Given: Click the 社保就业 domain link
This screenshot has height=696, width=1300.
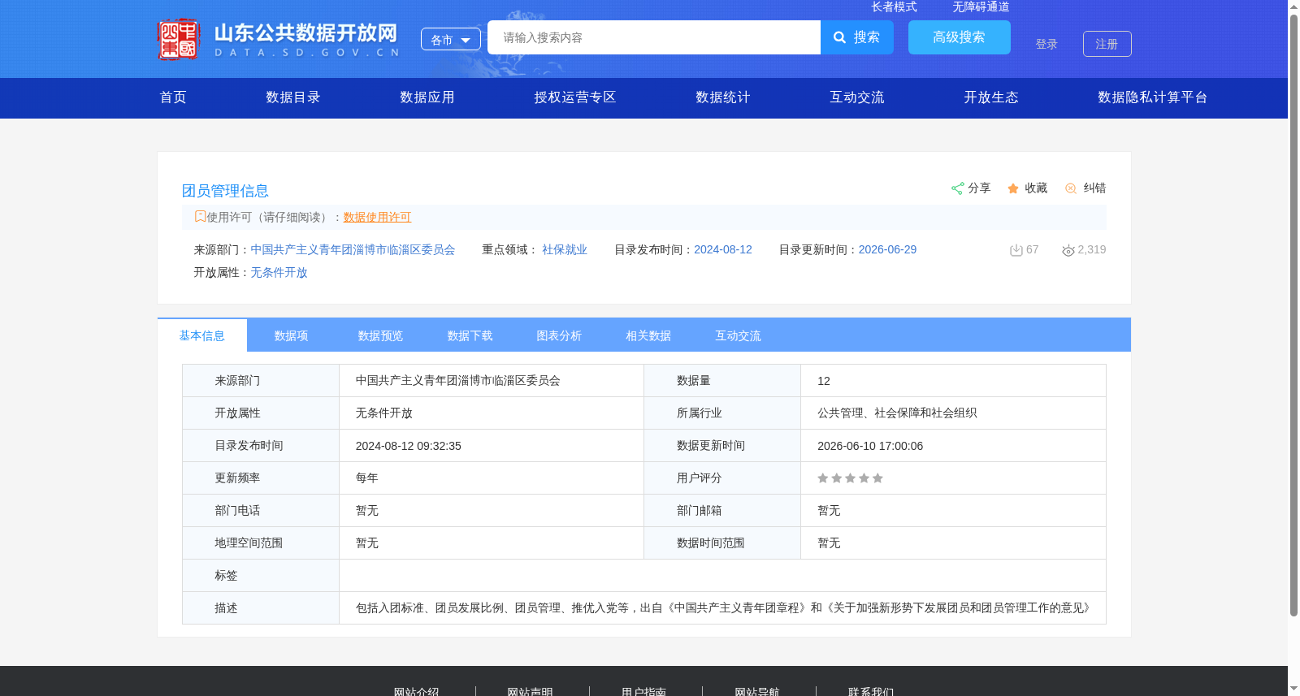Looking at the screenshot, I should click(x=565, y=249).
